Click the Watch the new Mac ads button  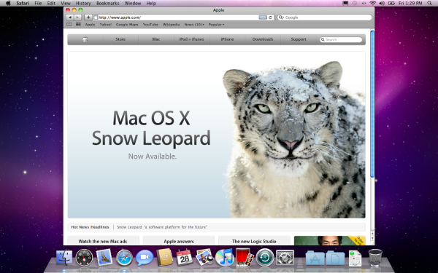(x=103, y=241)
